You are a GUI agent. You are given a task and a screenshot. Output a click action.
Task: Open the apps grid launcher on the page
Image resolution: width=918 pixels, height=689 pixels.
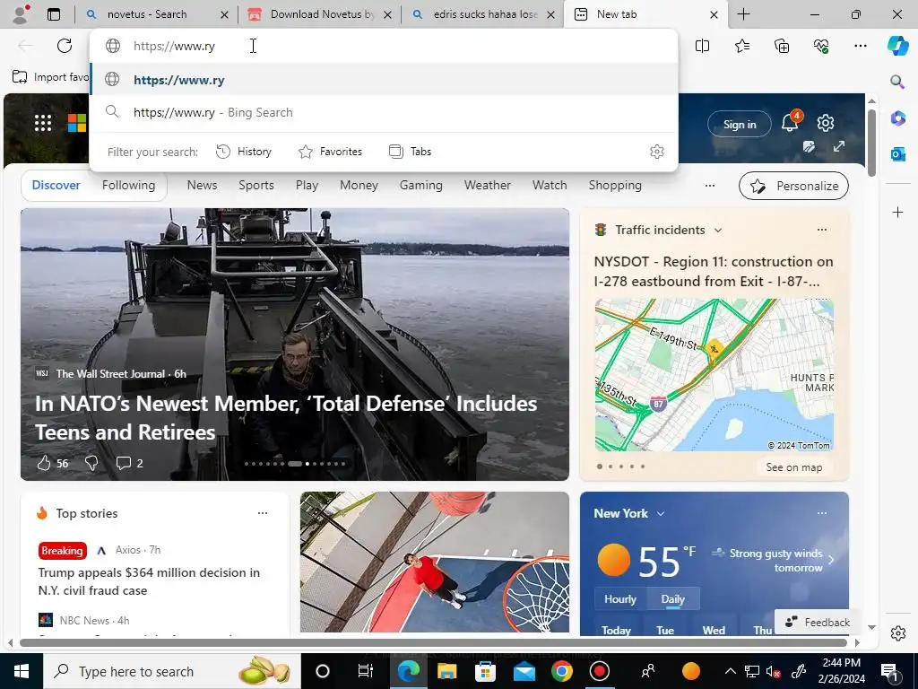pyautogui.click(x=43, y=123)
